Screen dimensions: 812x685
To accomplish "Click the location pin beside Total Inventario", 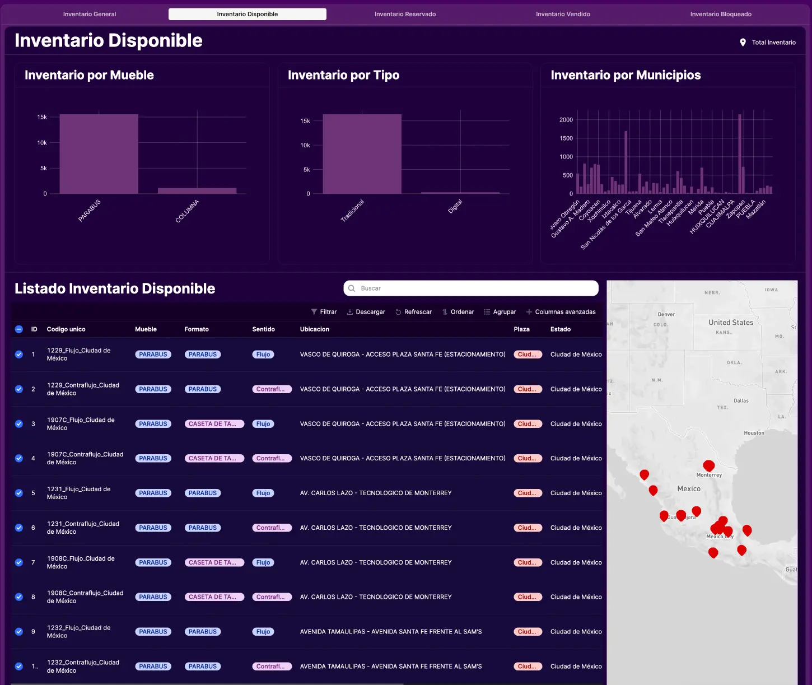I will point(743,43).
